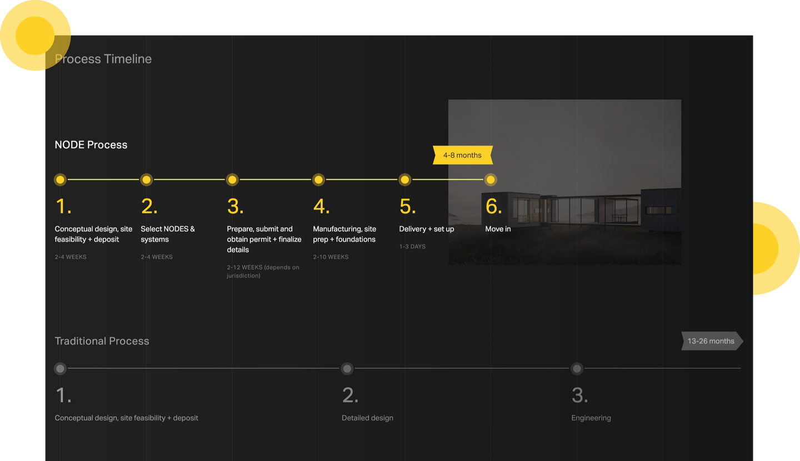
Task: Click the 'Detailed design' label
Action: (x=367, y=418)
